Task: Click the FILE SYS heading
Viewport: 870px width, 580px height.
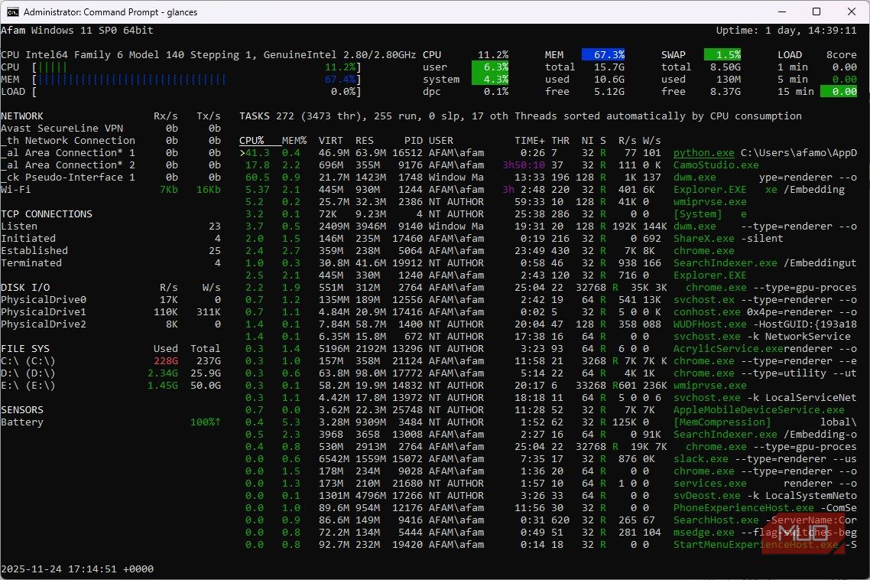Action: 25,348
